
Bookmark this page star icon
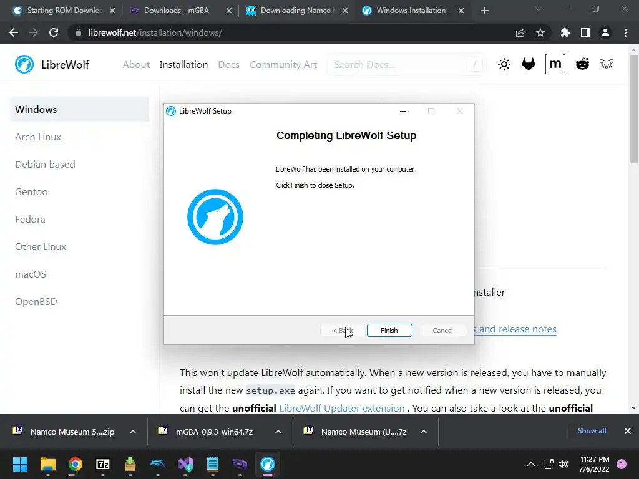pyautogui.click(x=540, y=32)
